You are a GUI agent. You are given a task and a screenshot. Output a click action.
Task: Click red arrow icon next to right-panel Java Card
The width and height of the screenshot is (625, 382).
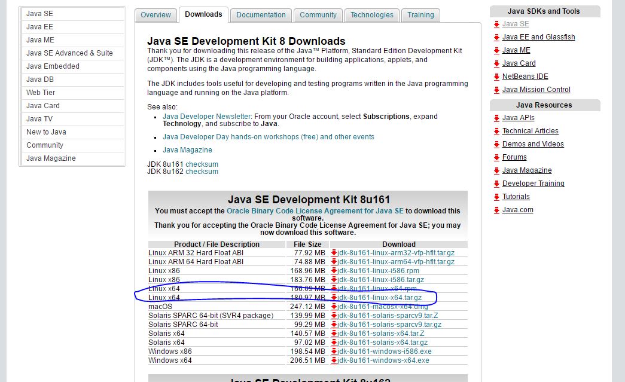click(x=496, y=64)
